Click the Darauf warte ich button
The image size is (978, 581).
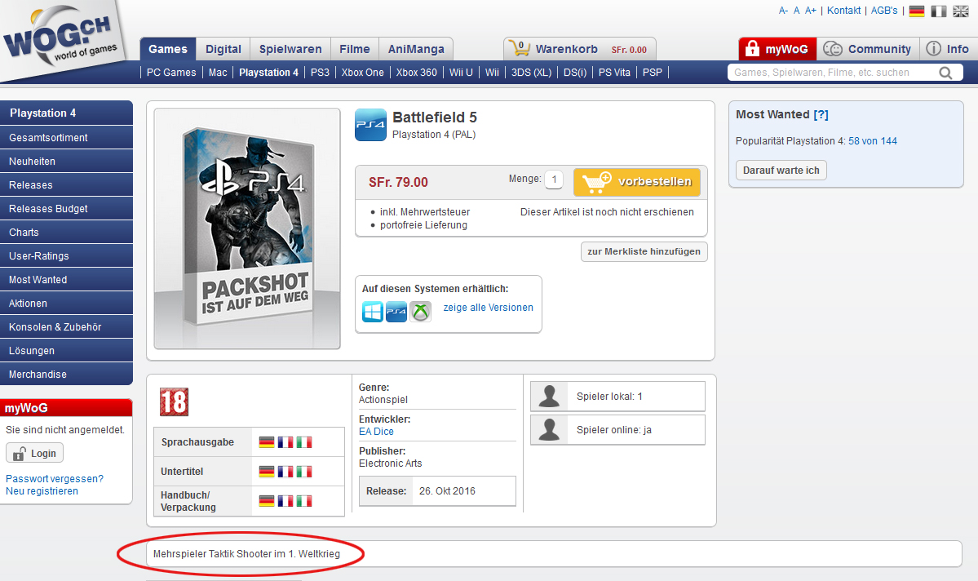tap(781, 170)
